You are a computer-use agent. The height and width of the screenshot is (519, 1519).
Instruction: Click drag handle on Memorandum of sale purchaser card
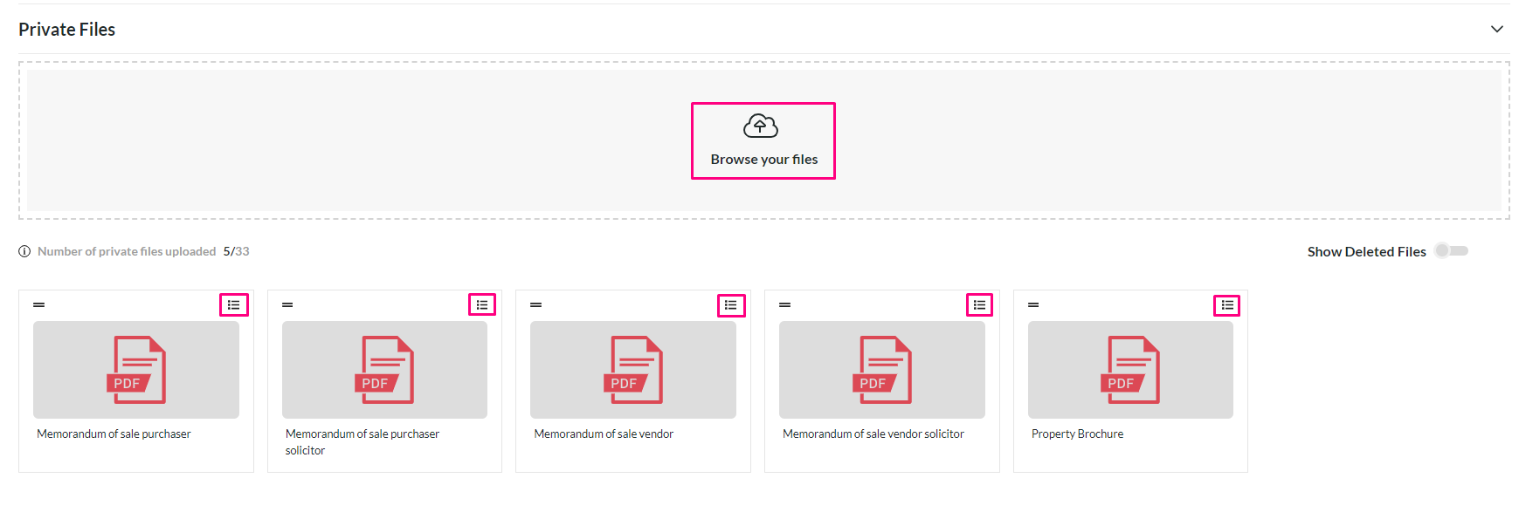pos(38,304)
